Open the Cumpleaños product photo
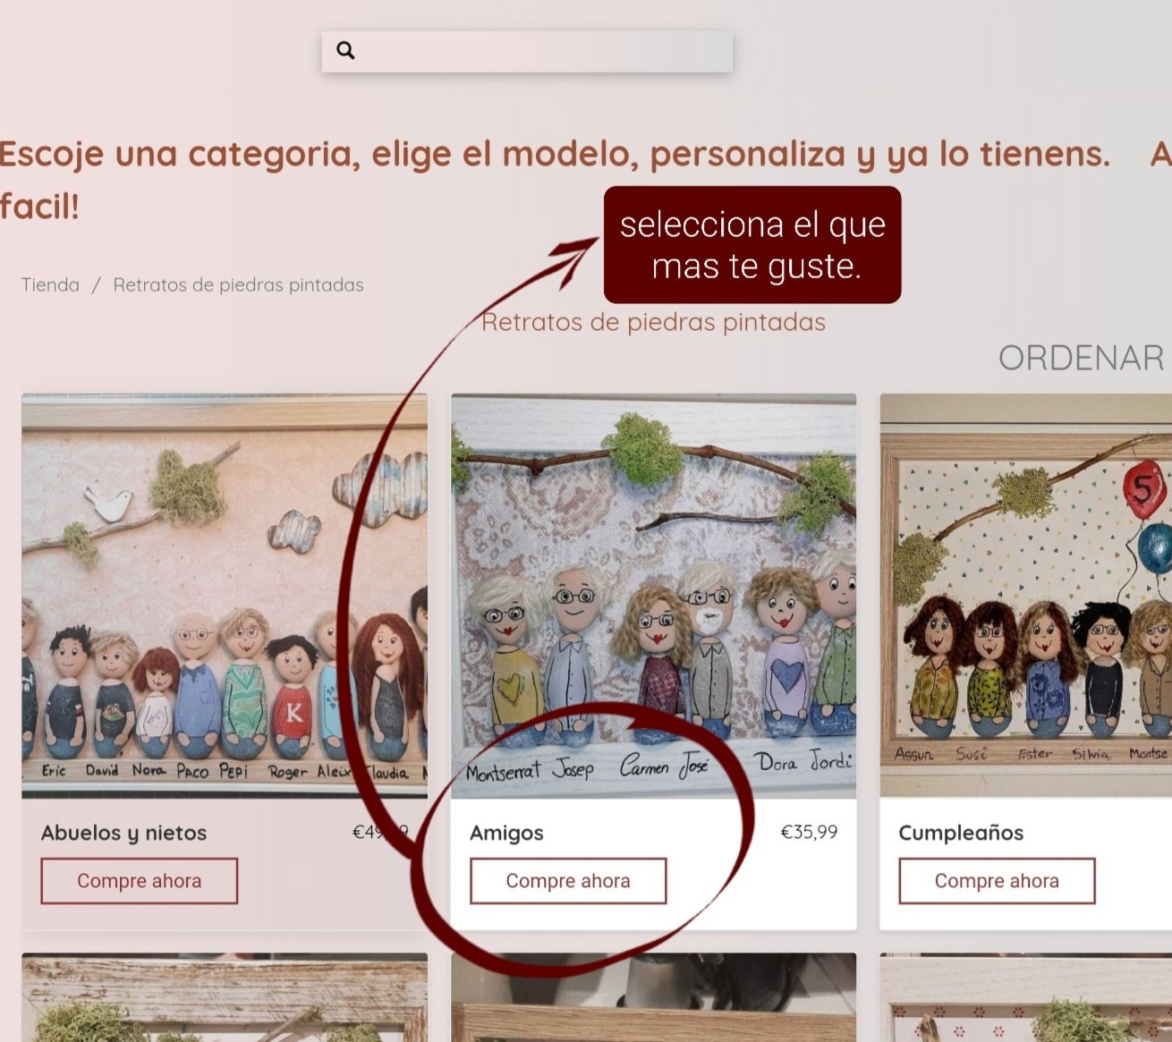The height and width of the screenshot is (1042, 1172). 1026,596
